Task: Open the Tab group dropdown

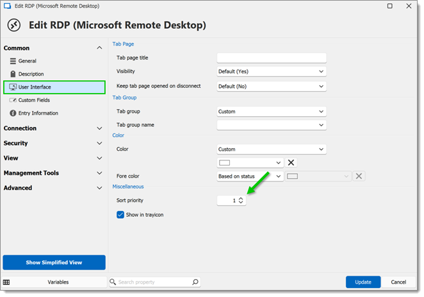Action: (272, 112)
